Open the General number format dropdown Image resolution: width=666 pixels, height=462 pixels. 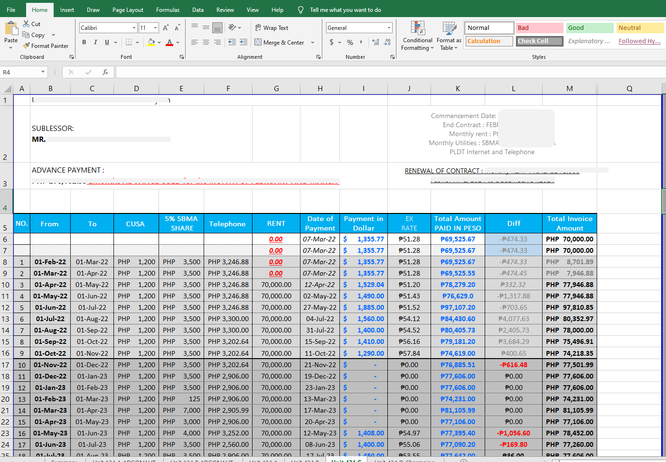pos(389,28)
